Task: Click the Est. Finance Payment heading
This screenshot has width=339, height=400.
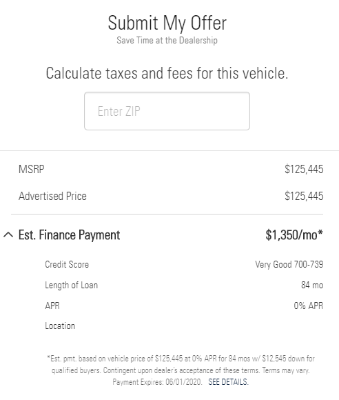Action: coord(69,235)
